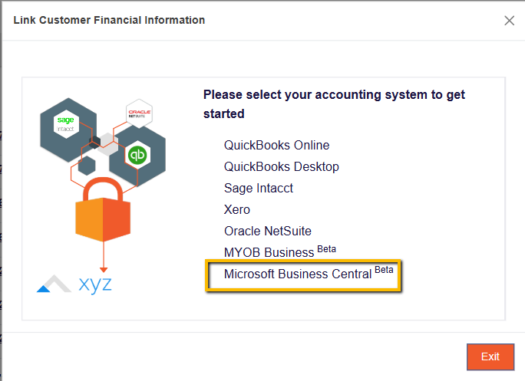Select the Sage Intacct text option
This screenshot has width=525, height=381.
pyautogui.click(x=258, y=188)
